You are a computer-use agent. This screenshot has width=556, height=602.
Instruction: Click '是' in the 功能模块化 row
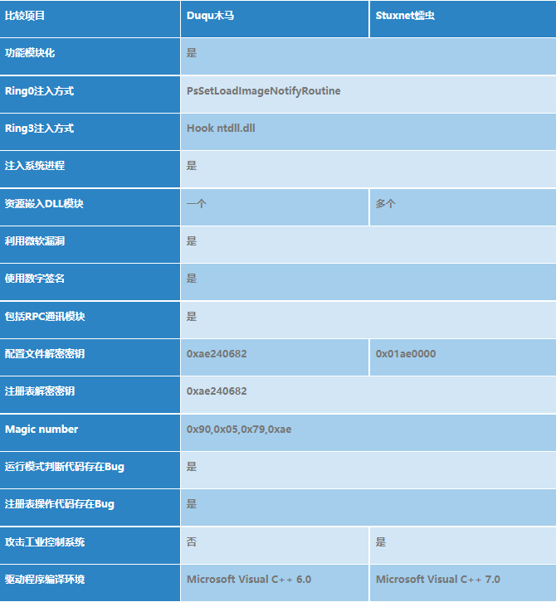pyautogui.click(x=192, y=53)
